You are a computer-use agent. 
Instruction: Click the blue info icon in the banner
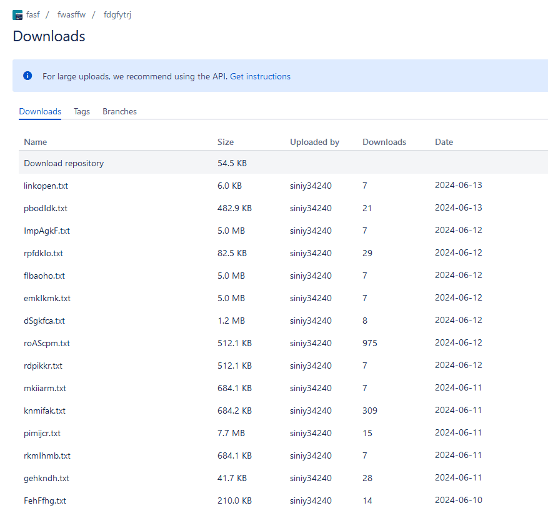point(27,76)
